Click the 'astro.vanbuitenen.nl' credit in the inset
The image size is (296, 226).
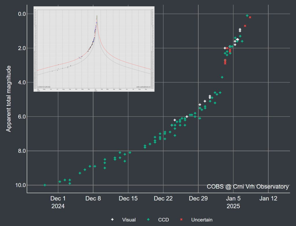[143, 87]
